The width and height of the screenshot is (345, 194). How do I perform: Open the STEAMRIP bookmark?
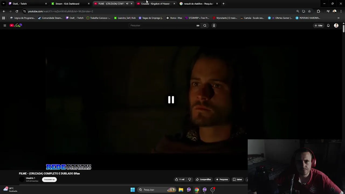(197, 18)
